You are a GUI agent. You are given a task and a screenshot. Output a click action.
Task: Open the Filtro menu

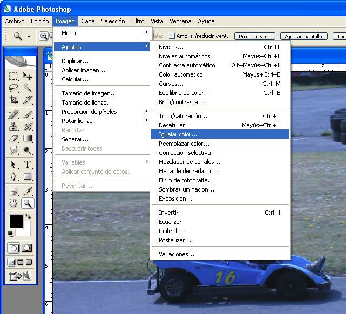pyautogui.click(x=138, y=21)
